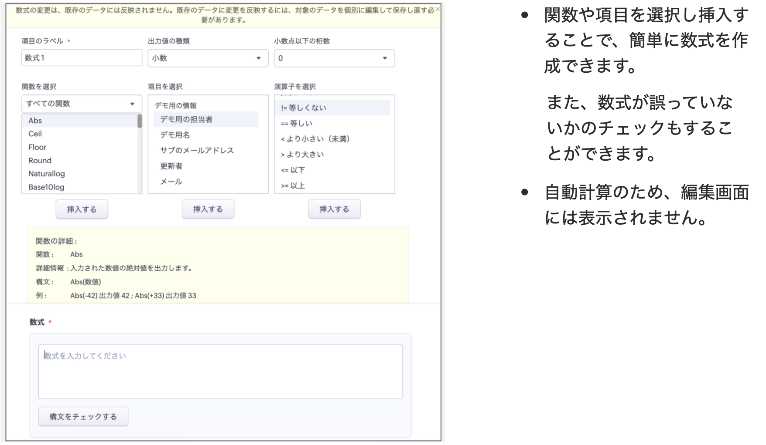Screen dimensions: 766x445
Task: Click the function list scrollbar
Action: (140, 121)
